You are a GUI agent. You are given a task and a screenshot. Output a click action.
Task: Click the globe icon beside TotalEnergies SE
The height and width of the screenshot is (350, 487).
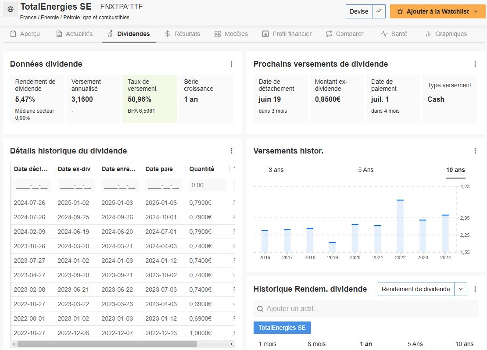10,9
